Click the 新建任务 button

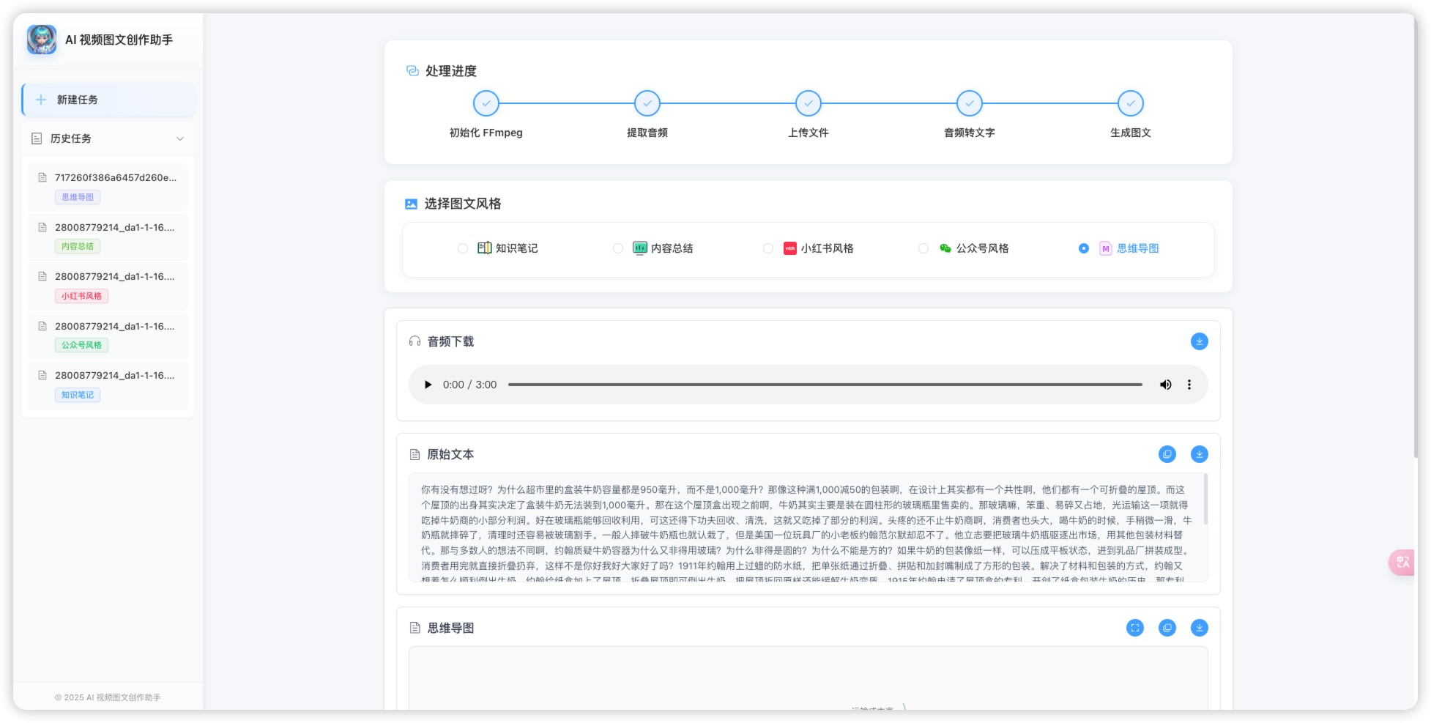coord(108,100)
